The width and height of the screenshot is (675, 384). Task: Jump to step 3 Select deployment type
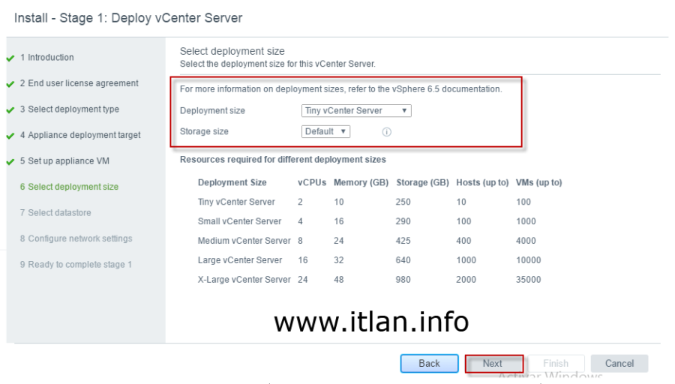[x=69, y=109]
